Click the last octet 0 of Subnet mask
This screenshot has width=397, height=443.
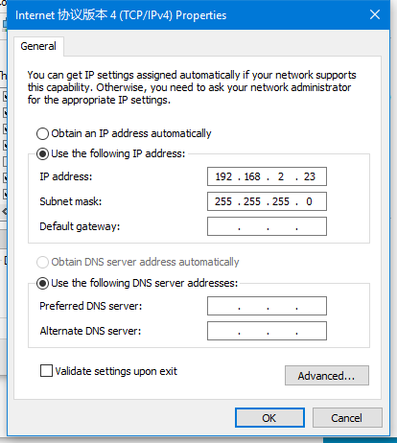pyautogui.click(x=309, y=201)
